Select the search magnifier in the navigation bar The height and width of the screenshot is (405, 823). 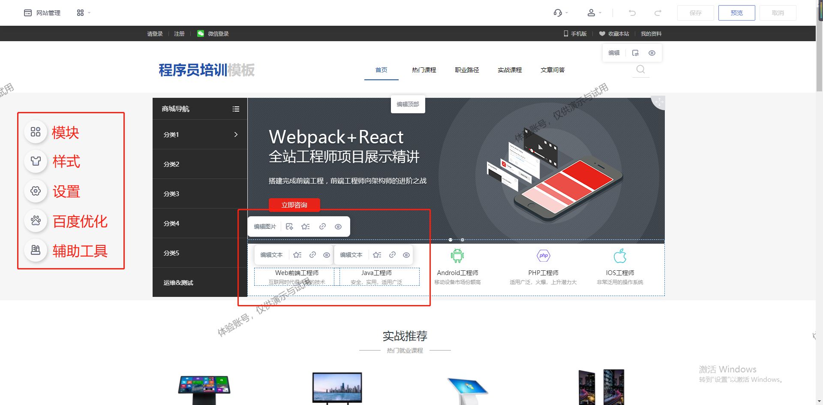pyautogui.click(x=640, y=69)
